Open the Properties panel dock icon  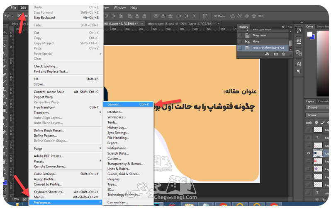click(299, 41)
